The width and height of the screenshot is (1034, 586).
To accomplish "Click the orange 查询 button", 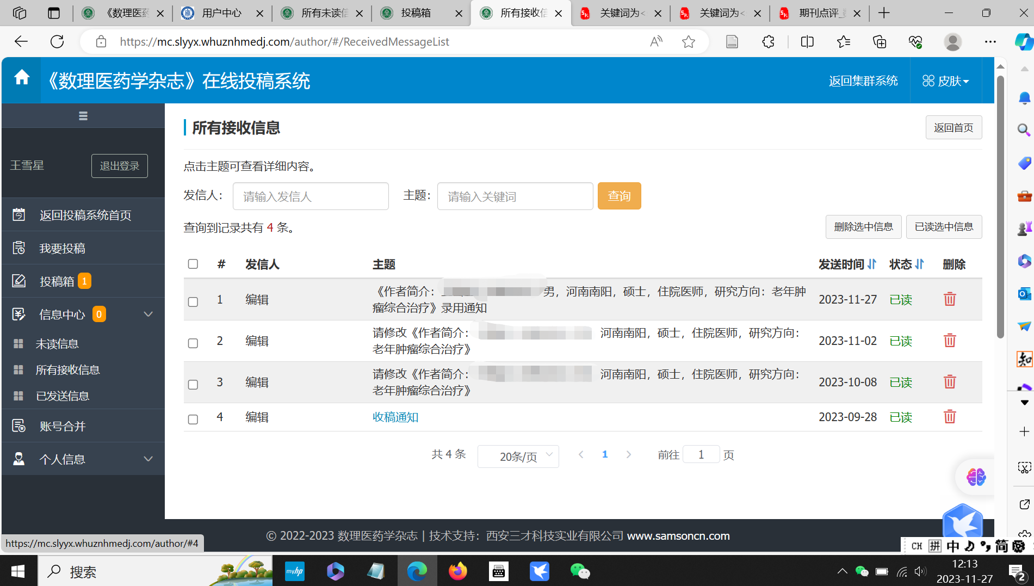I will 619,196.
